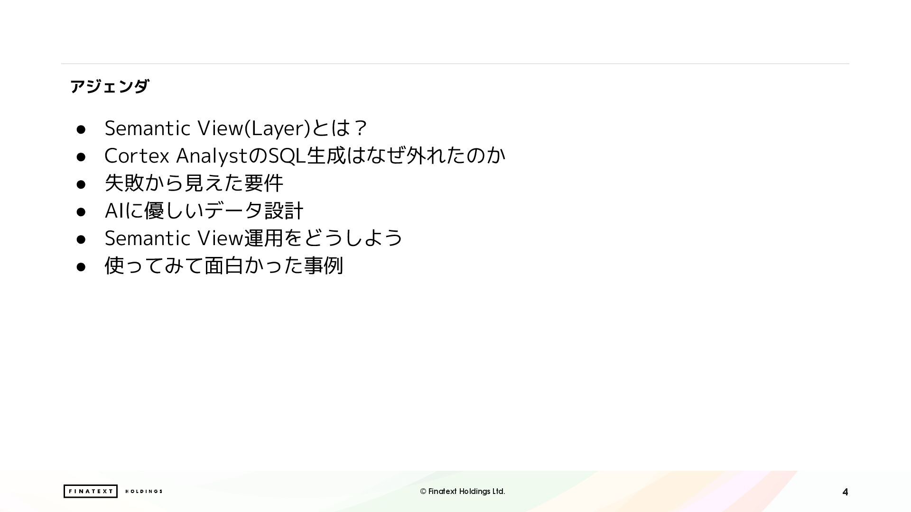The height and width of the screenshot is (512, 911).
Task: Click the slide page number 4
Action: (845, 492)
